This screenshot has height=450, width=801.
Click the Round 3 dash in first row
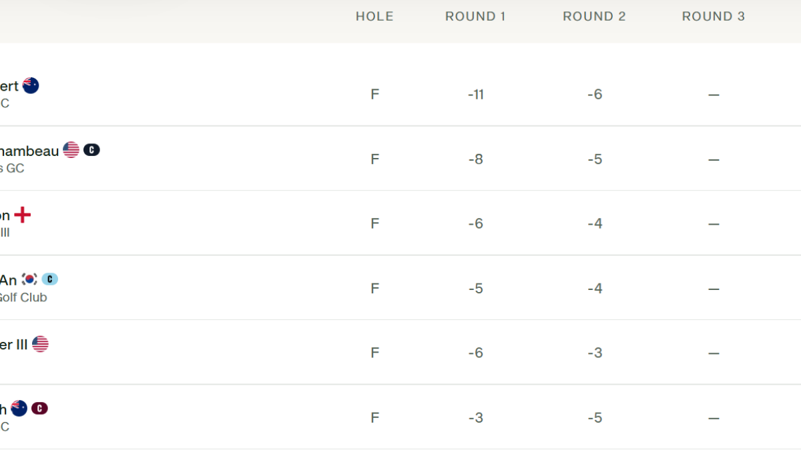pyautogui.click(x=714, y=95)
